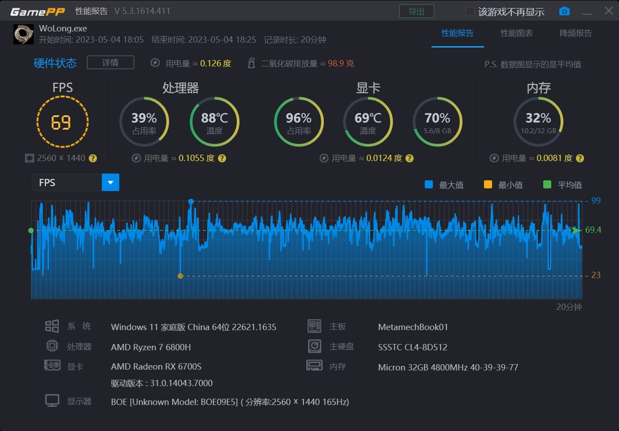Click the CO2 emission bottle icon

pos(252,63)
